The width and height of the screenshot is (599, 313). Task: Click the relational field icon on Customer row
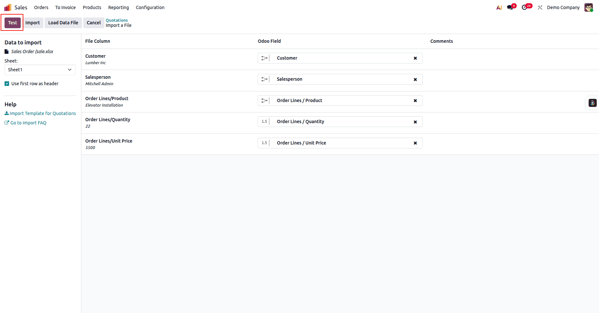coord(264,58)
